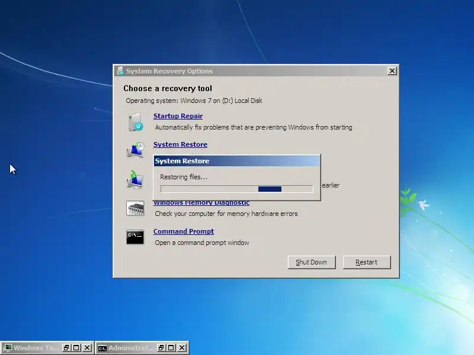Click 'Check your computer for memory hardware errors' text
Image resolution: width=474 pixels, height=355 pixels.
pos(226,214)
